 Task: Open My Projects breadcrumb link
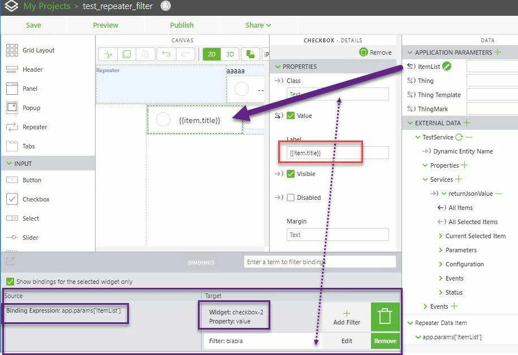(47, 6)
